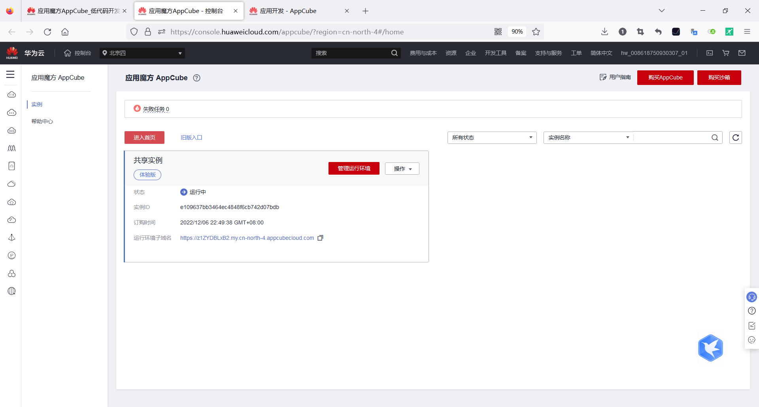Go to 控制台 console home
Image resolution: width=759 pixels, height=407 pixels.
click(x=77, y=53)
